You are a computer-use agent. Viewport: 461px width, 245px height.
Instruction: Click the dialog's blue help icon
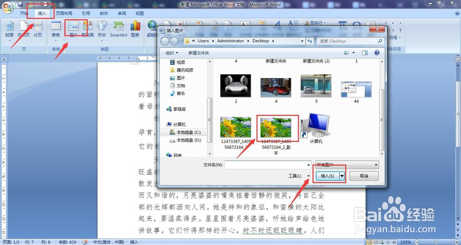377,53
